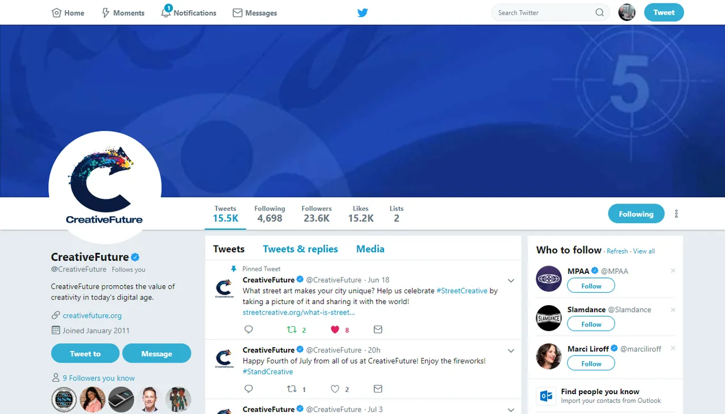The image size is (725, 414).
Task: Open the creativefuture.org website link
Action: click(x=92, y=315)
